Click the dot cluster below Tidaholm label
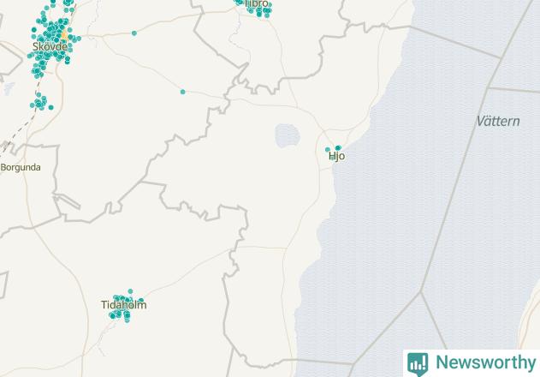540x377 pixels. (120, 315)
